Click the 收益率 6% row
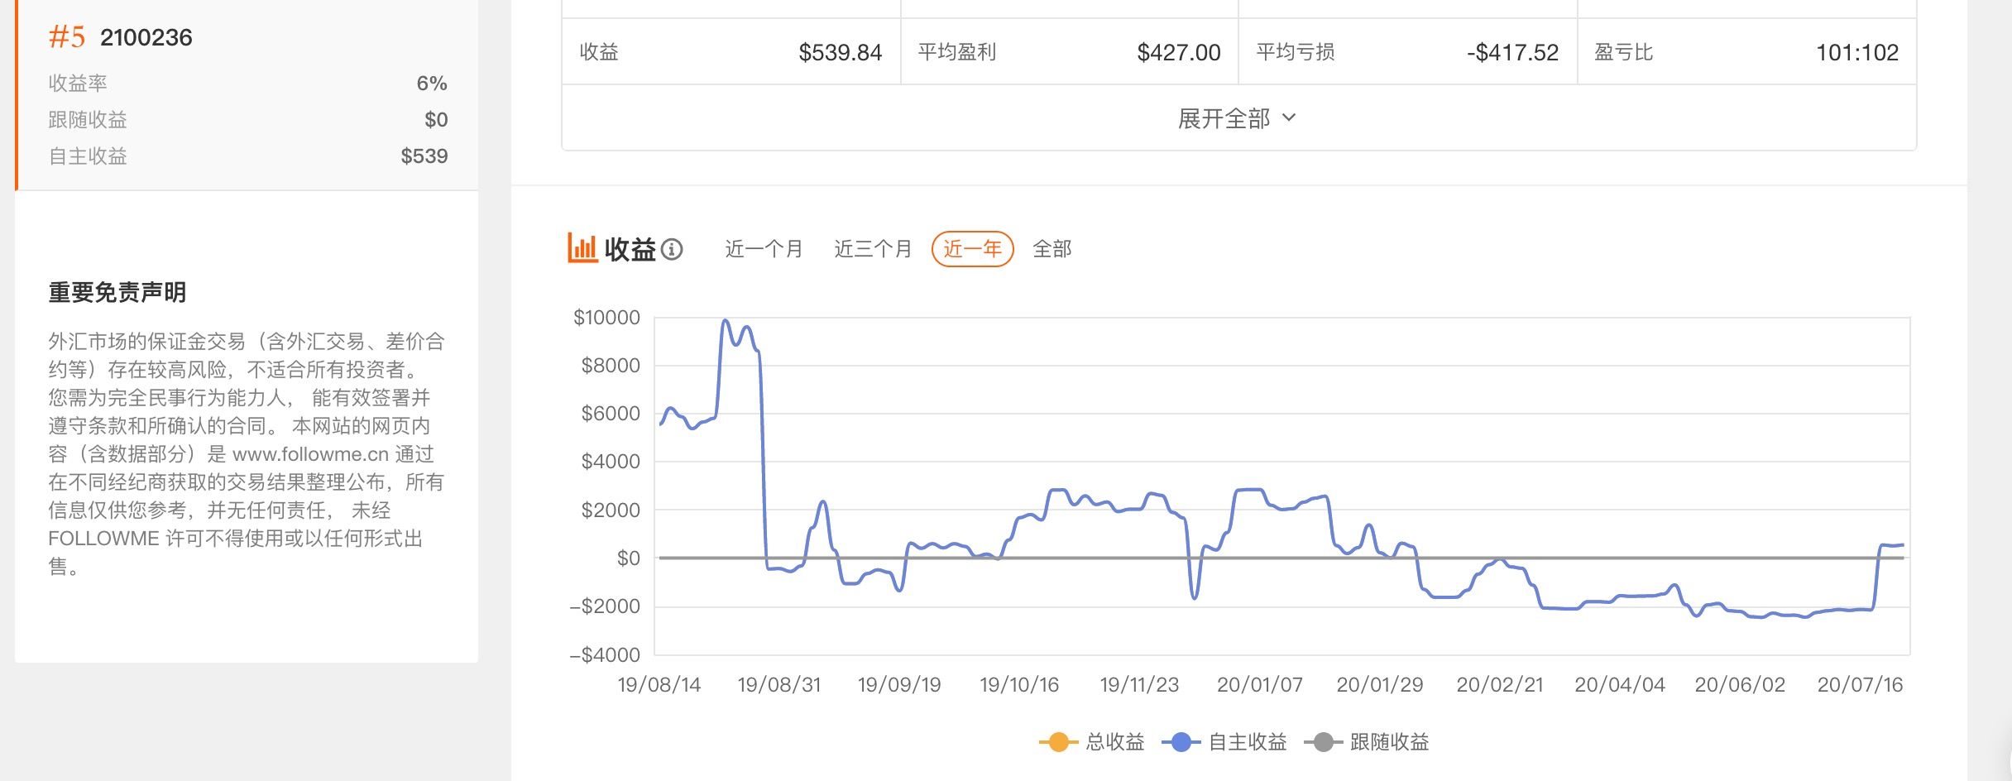This screenshot has height=781, width=2012. 247,84
